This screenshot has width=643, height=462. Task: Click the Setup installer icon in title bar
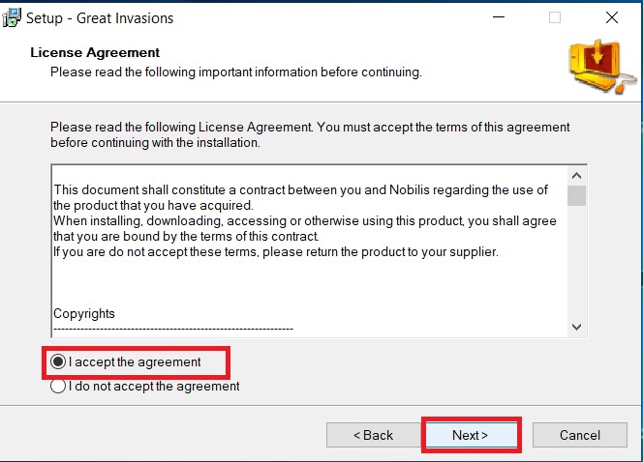[x=11, y=18]
